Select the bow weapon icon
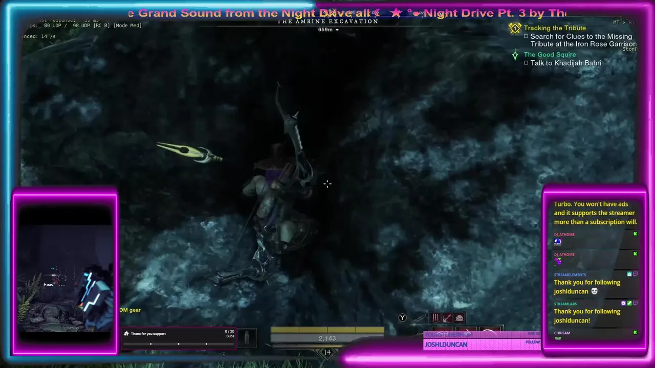 420,318
